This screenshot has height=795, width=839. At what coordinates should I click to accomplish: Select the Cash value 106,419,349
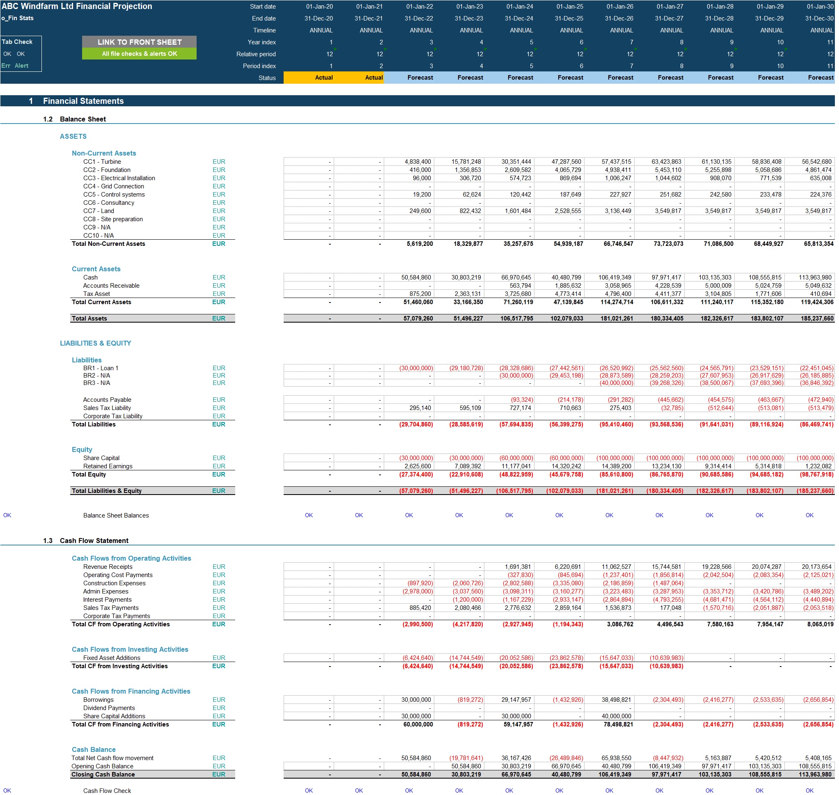click(x=615, y=277)
